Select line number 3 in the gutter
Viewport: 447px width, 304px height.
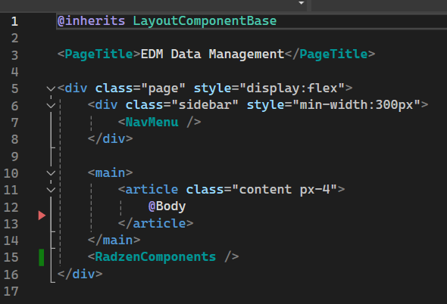point(14,55)
